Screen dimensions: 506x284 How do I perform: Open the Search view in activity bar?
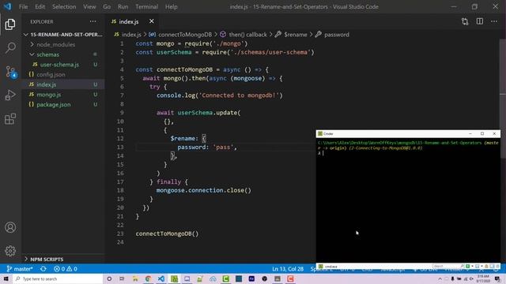[10, 47]
